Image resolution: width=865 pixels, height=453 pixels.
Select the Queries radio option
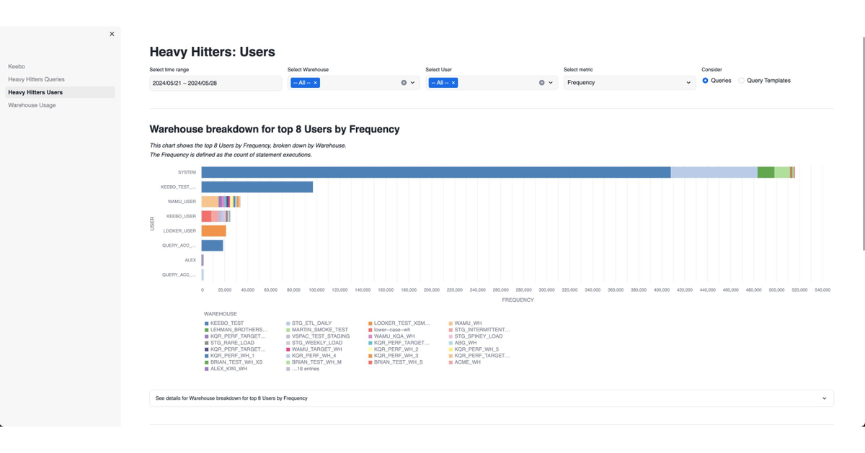(x=705, y=81)
